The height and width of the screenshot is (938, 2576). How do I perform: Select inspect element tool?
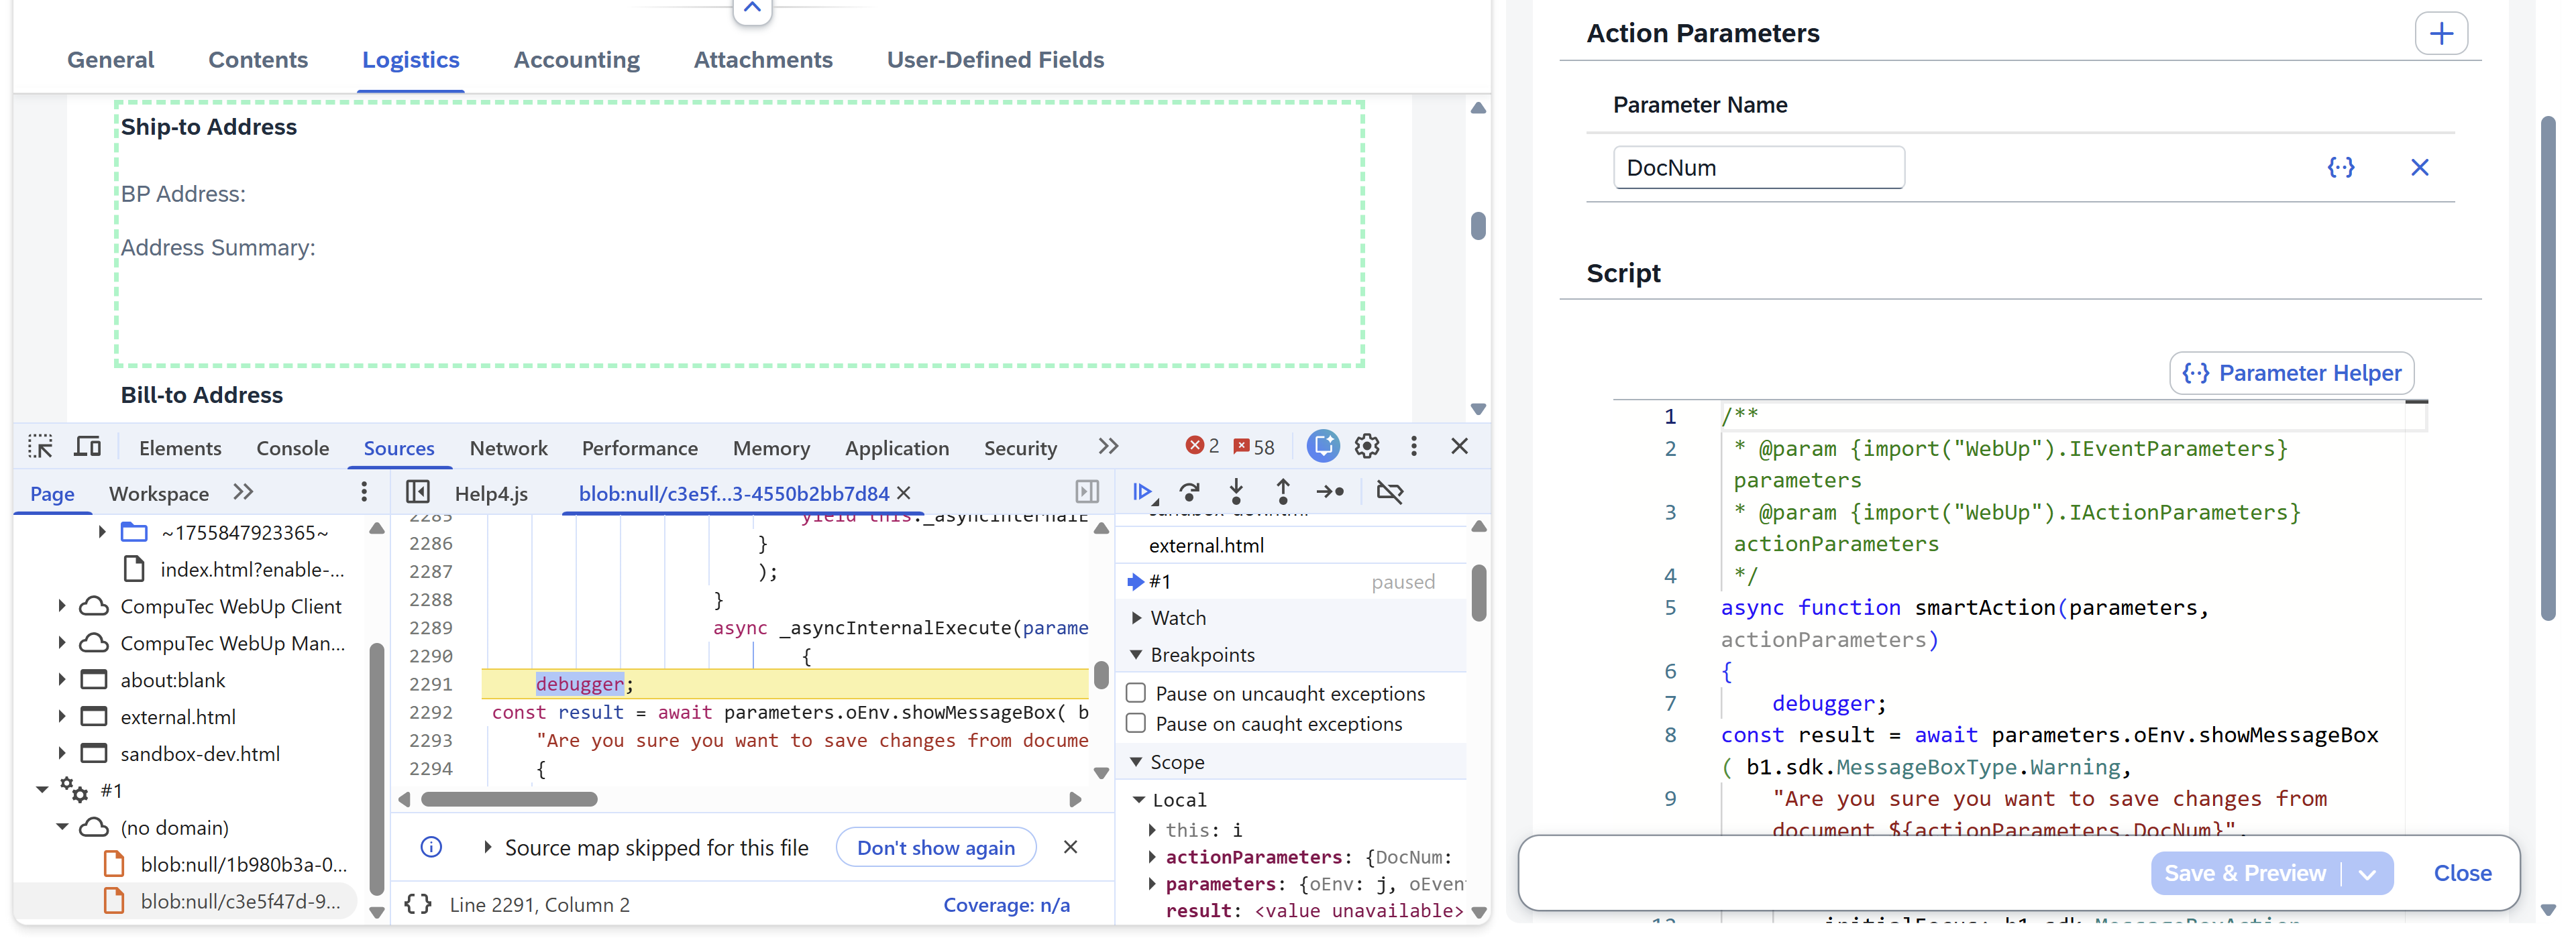click(41, 447)
